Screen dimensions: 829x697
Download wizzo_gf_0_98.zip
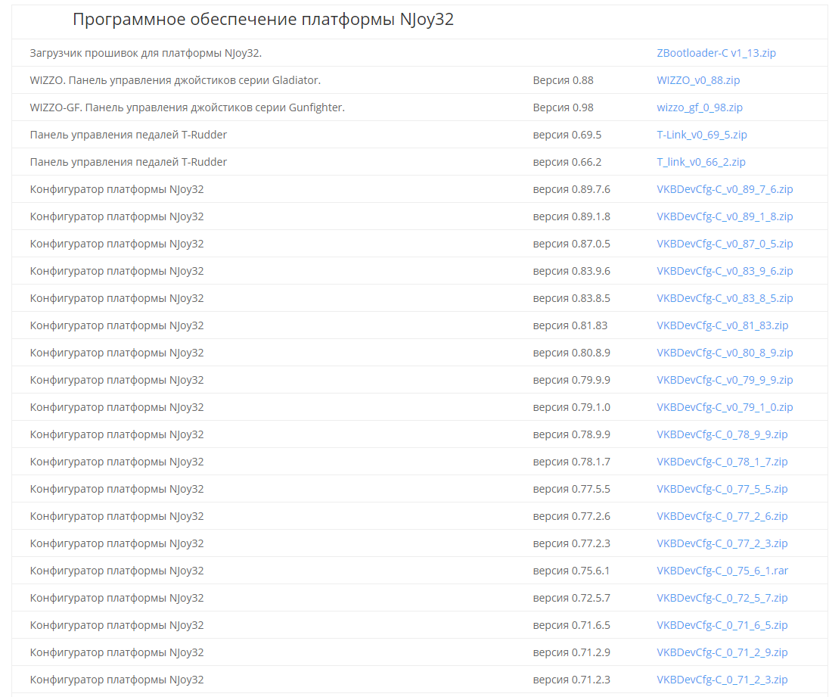[x=700, y=107]
